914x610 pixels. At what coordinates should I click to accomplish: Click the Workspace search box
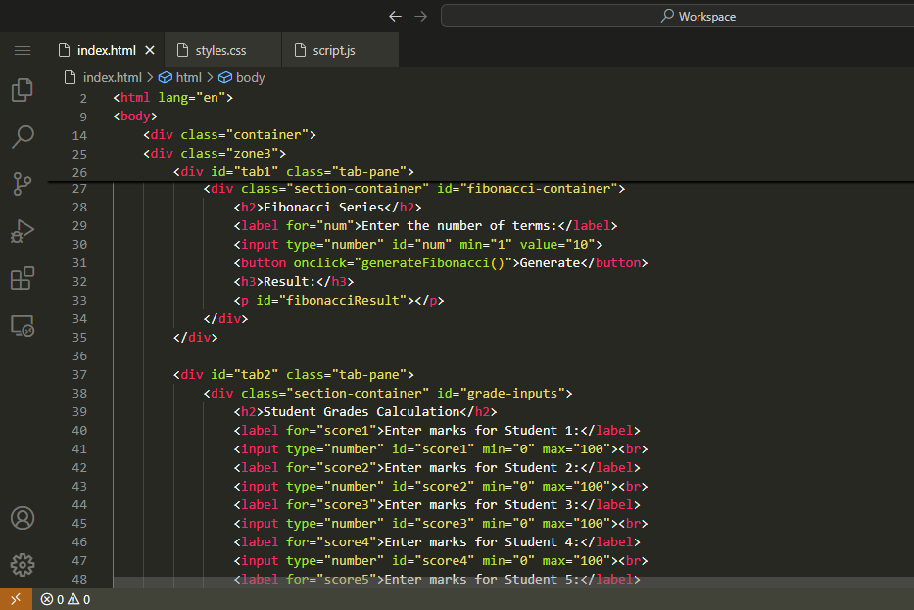click(686, 16)
